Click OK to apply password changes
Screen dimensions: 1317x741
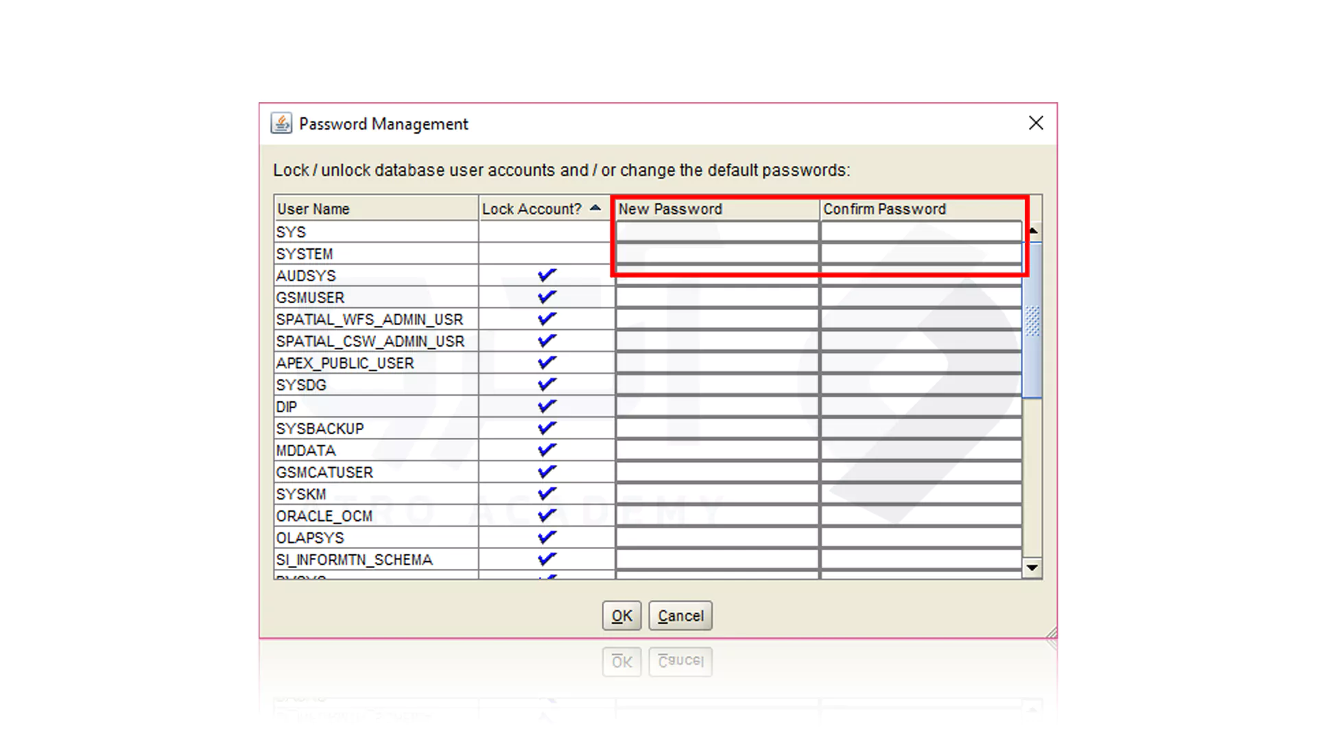click(621, 615)
